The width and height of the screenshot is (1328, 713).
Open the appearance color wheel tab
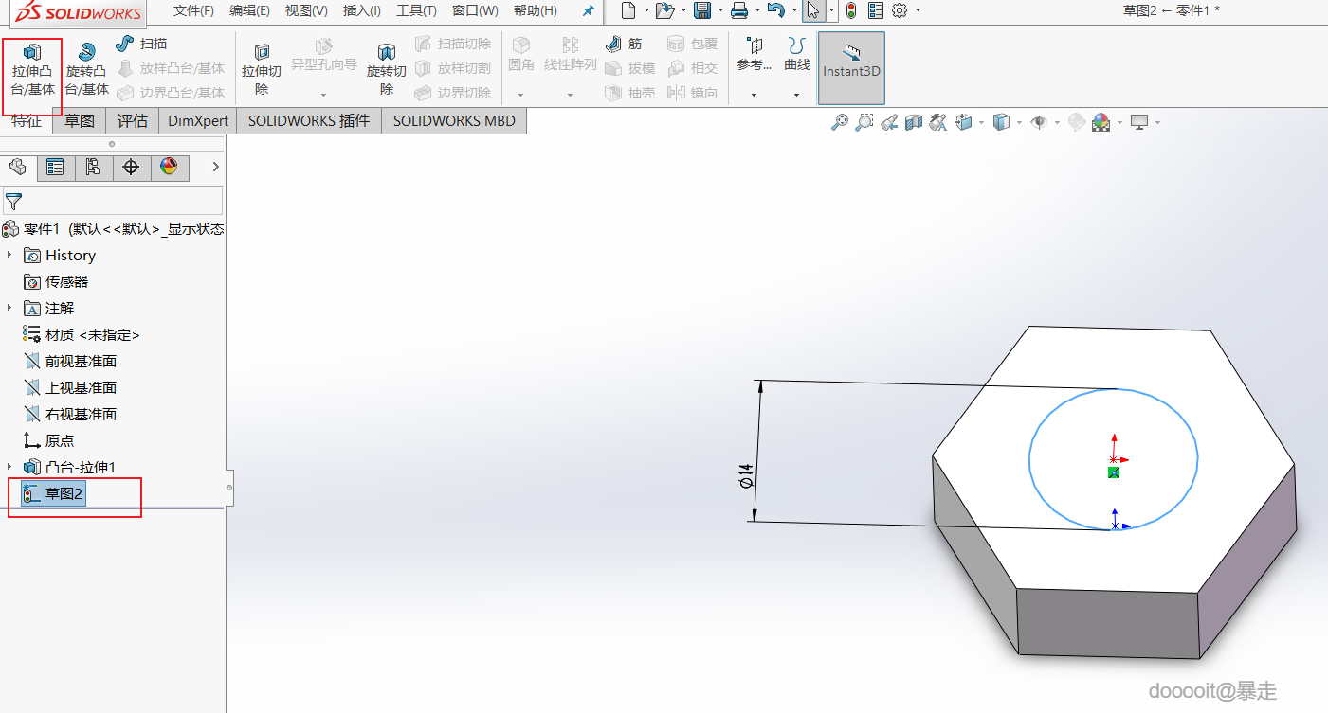(169, 168)
